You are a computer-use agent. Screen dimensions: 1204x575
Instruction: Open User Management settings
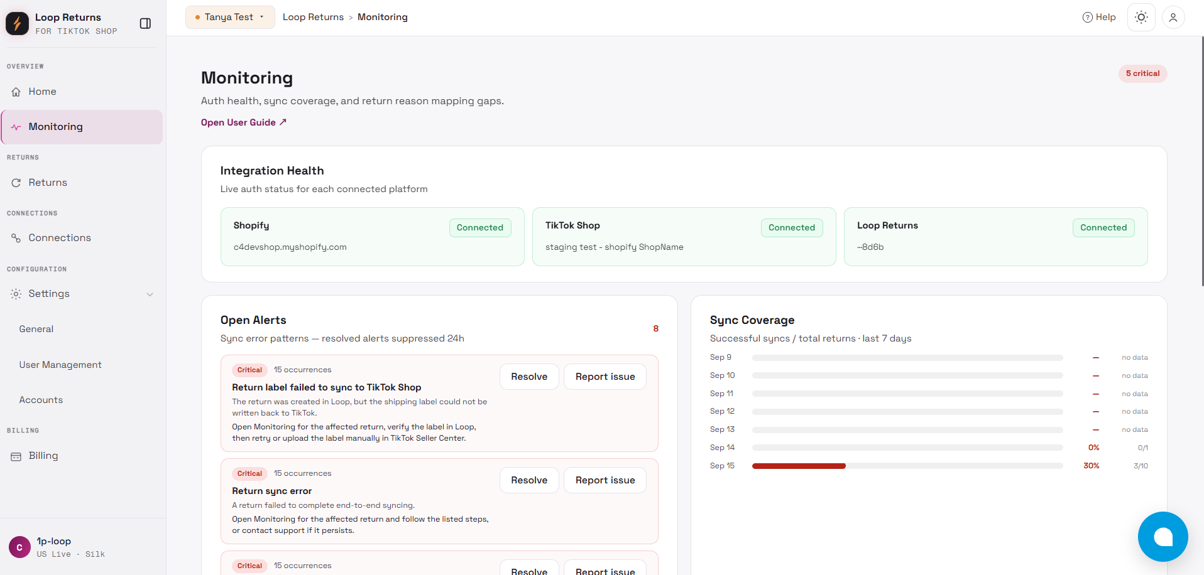(60, 365)
